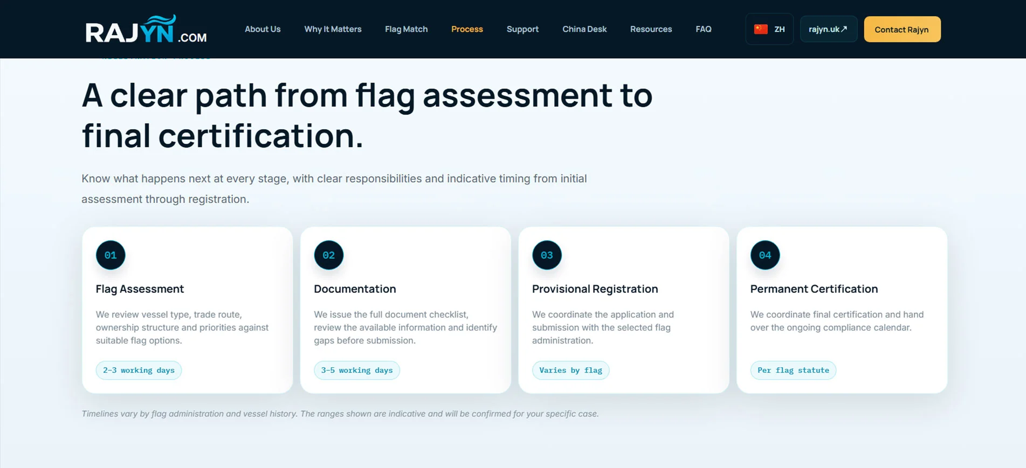Click the 3–5 working days tag
The width and height of the screenshot is (1026, 468).
click(x=357, y=370)
